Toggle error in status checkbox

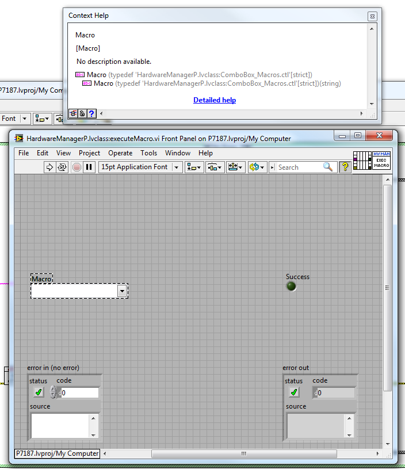tap(39, 392)
